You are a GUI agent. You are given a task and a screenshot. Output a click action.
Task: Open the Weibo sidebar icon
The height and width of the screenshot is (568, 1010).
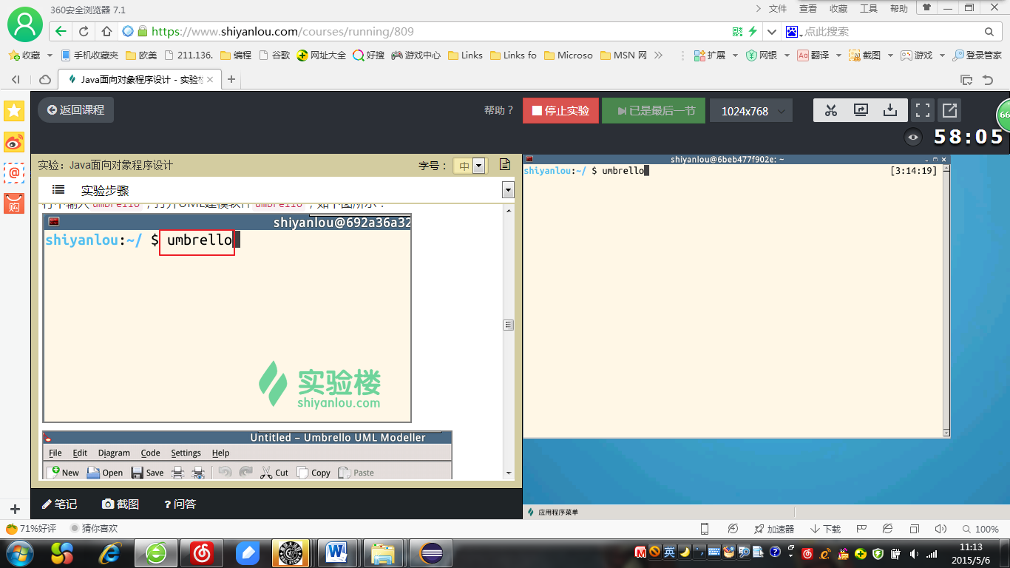(x=14, y=142)
